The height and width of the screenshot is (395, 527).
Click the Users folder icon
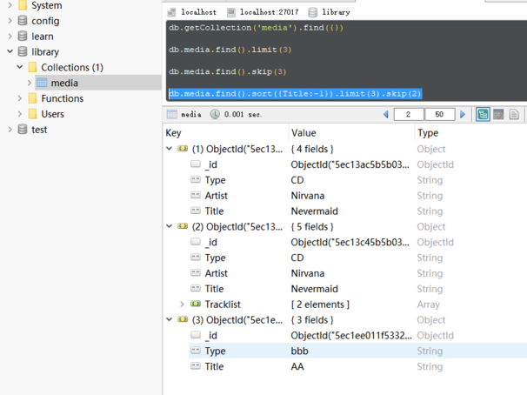[32, 114]
